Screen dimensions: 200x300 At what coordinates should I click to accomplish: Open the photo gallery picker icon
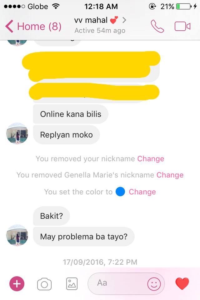(x=72, y=284)
